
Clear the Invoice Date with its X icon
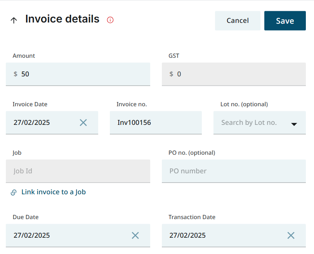(83, 123)
